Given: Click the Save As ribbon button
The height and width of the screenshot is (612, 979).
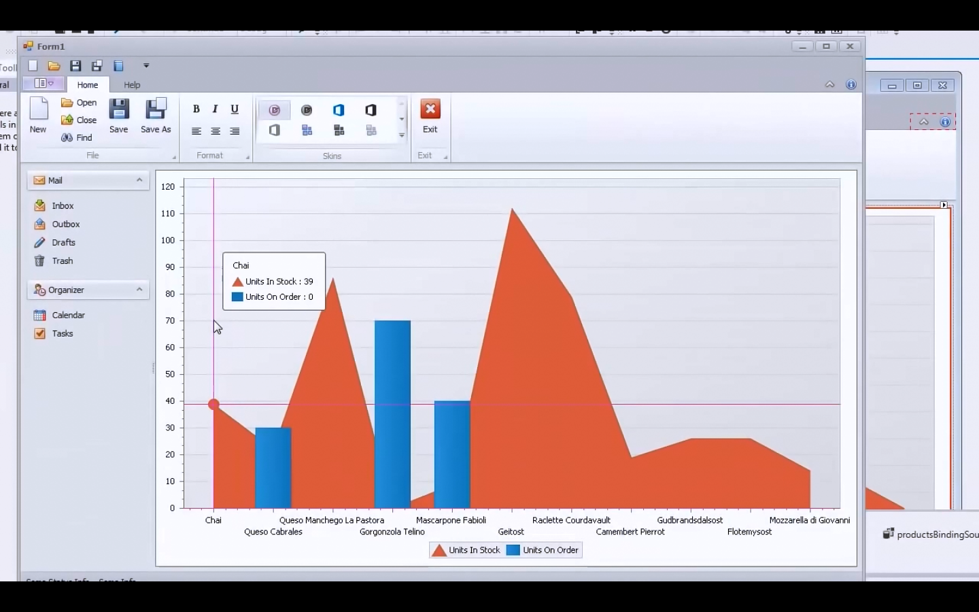Looking at the screenshot, I should click(156, 116).
